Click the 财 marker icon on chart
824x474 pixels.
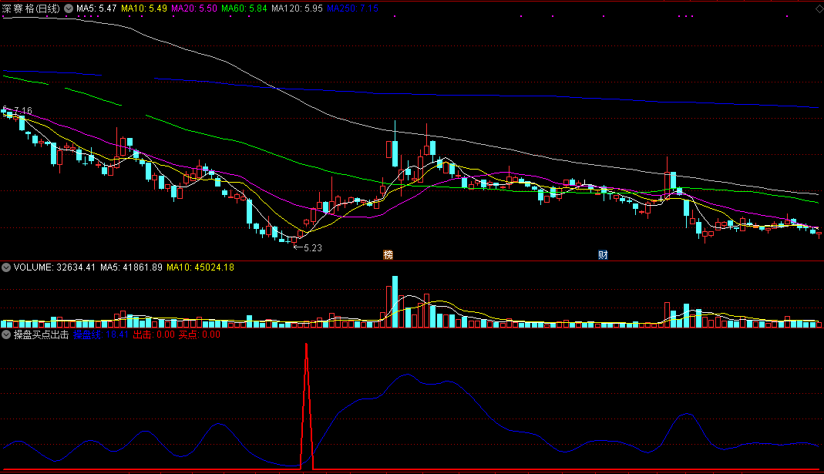click(x=603, y=255)
